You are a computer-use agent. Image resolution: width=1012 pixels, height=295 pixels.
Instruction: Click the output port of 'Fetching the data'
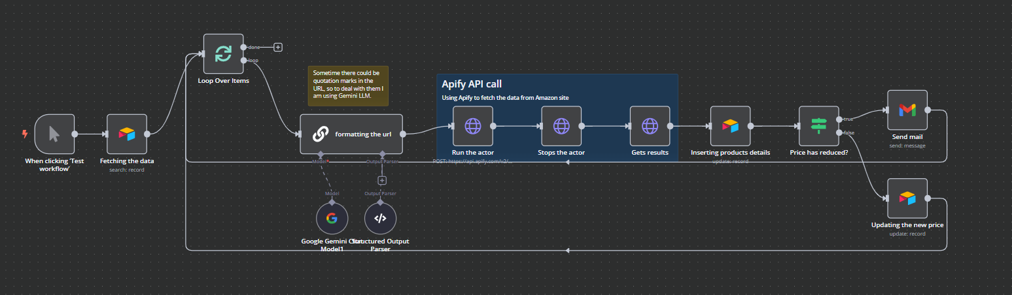point(147,134)
